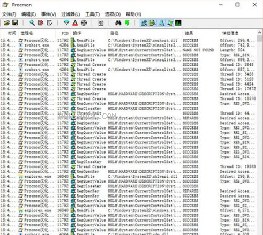Click the Find binoculars icon
Image resolution: width=263 pixels, height=235 pixels.
point(118,23)
